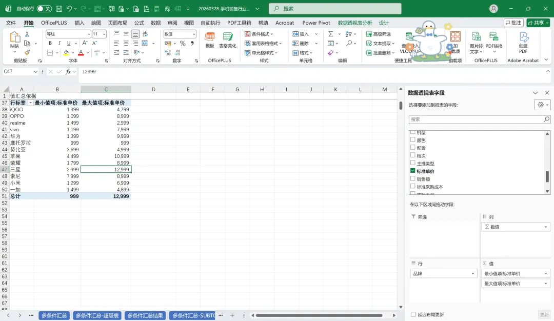Click the Cut scissors icon
This screenshot has width=554, height=321.
(27, 34)
